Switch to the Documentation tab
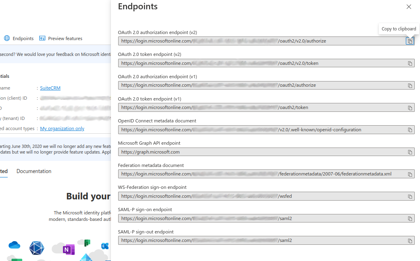The height and width of the screenshot is (261, 420). click(x=34, y=171)
